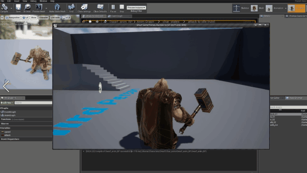This screenshot has height=173, width=307.
Task: Open Class Settings
Action: (84, 8)
